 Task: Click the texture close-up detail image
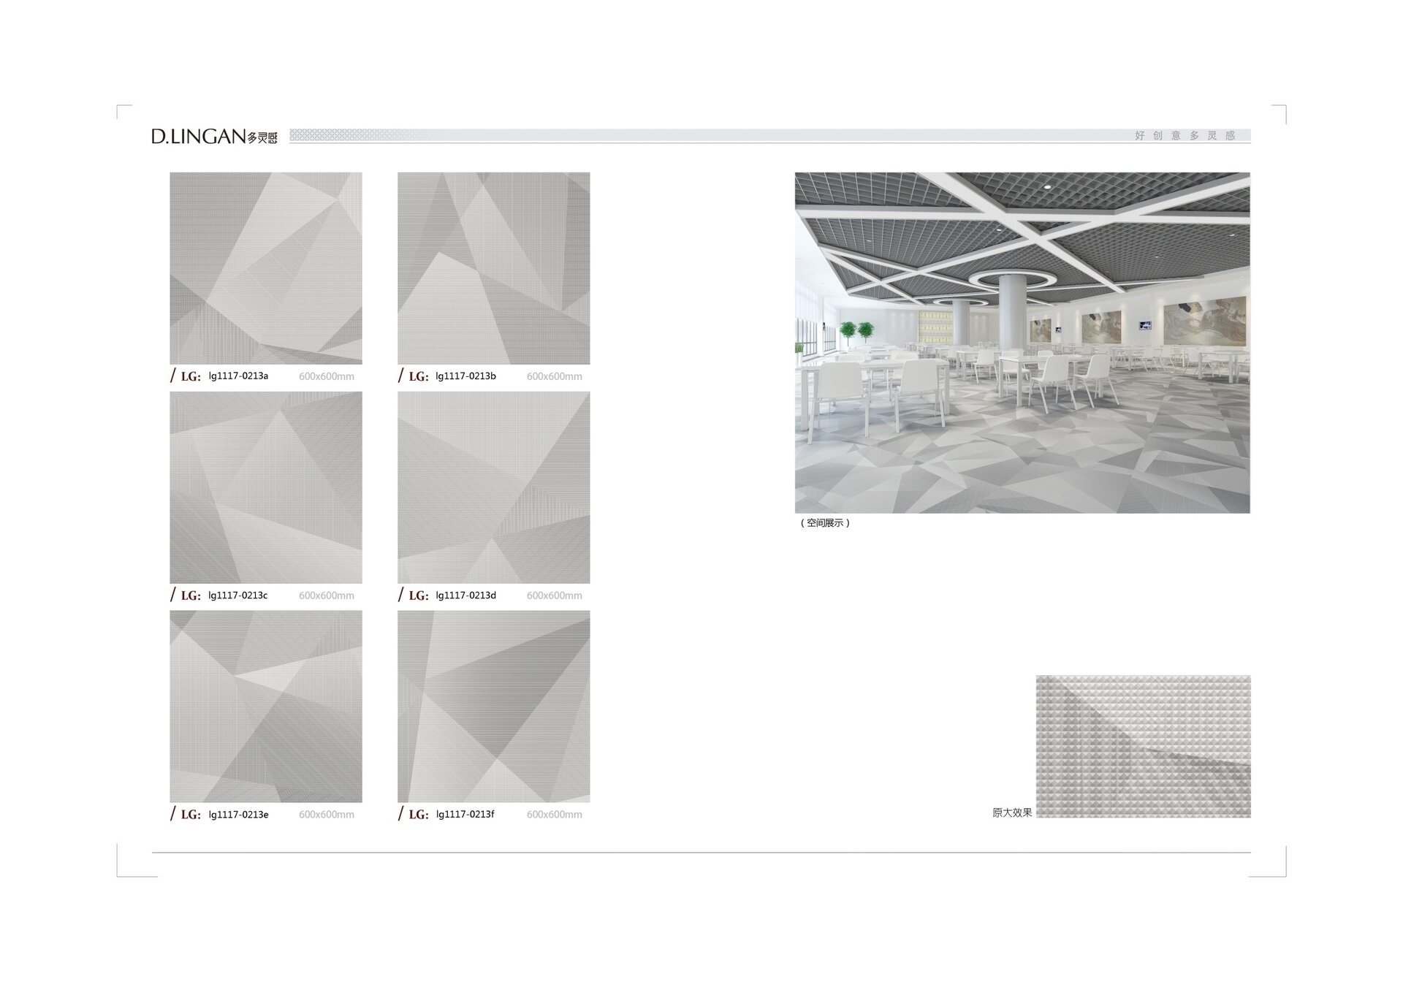point(1143,746)
